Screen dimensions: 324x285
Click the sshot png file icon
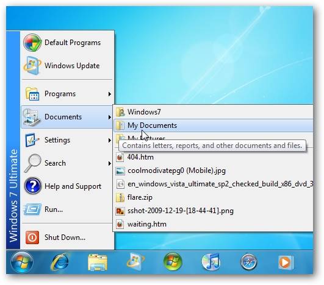pos(120,211)
